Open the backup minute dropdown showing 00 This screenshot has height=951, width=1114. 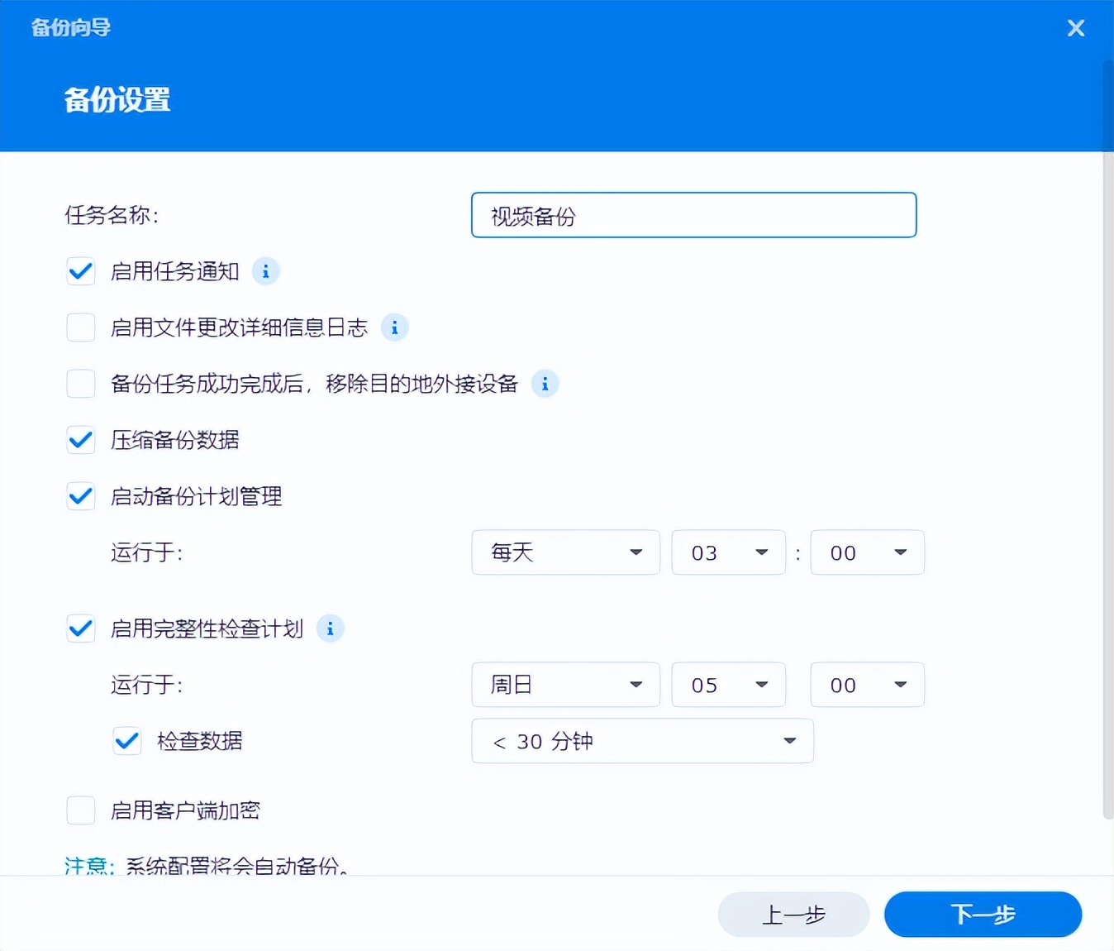867,552
